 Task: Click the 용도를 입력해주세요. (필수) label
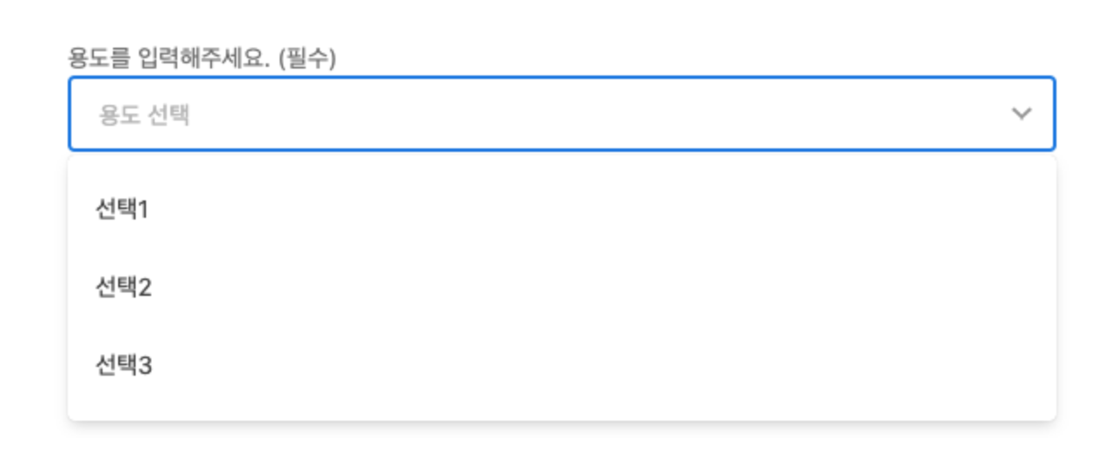click(x=202, y=58)
